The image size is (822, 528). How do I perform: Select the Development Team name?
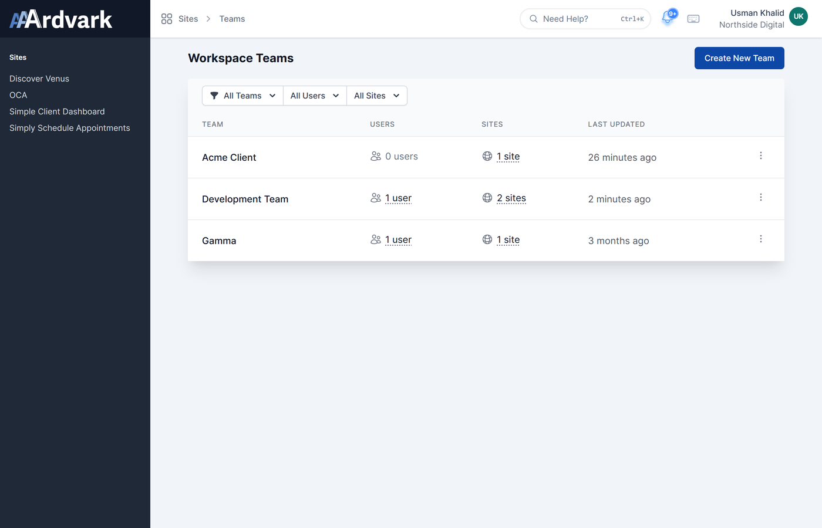tap(245, 199)
